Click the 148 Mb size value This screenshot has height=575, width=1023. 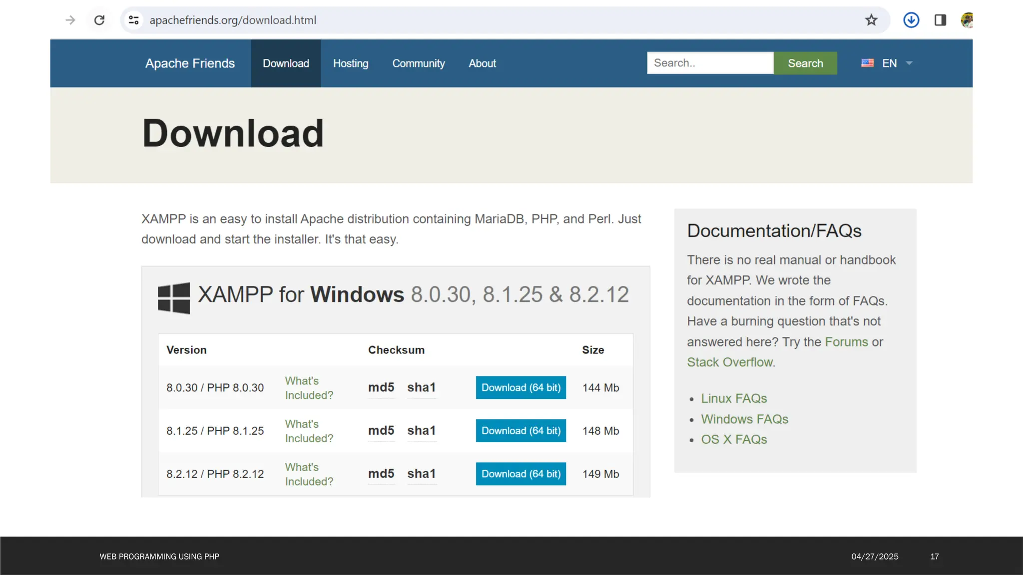(600, 431)
